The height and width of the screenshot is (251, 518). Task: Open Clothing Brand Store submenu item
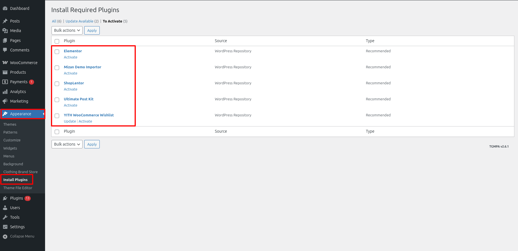coord(21,172)
